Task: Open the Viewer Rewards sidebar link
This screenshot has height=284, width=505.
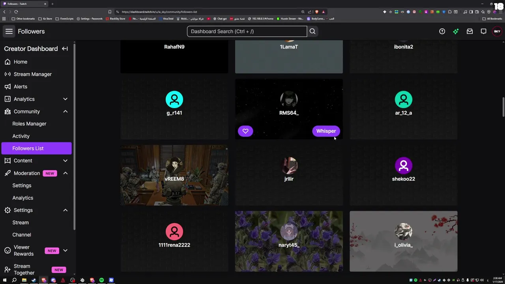Action: (24, 250)
